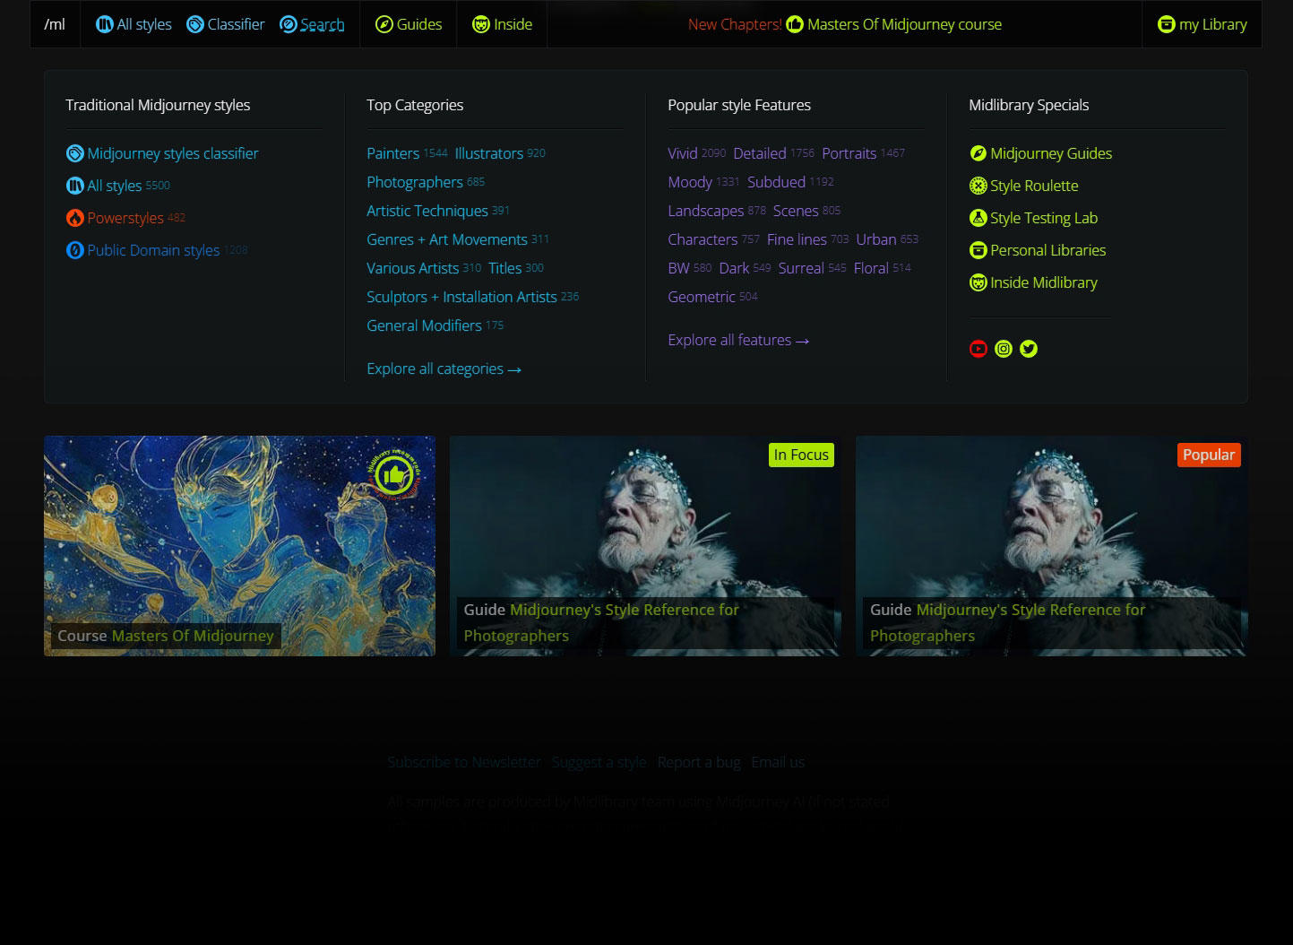Screen dimensions: 1293x945
Task: Browse the Illustrators category
Action: [x=489, y=153]
